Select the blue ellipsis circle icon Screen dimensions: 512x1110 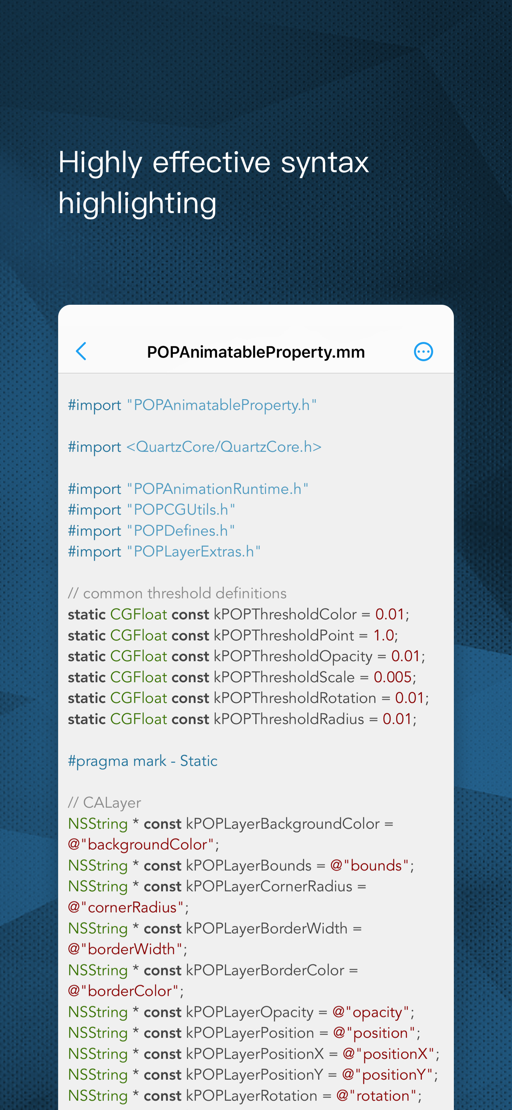pos(424,351)
